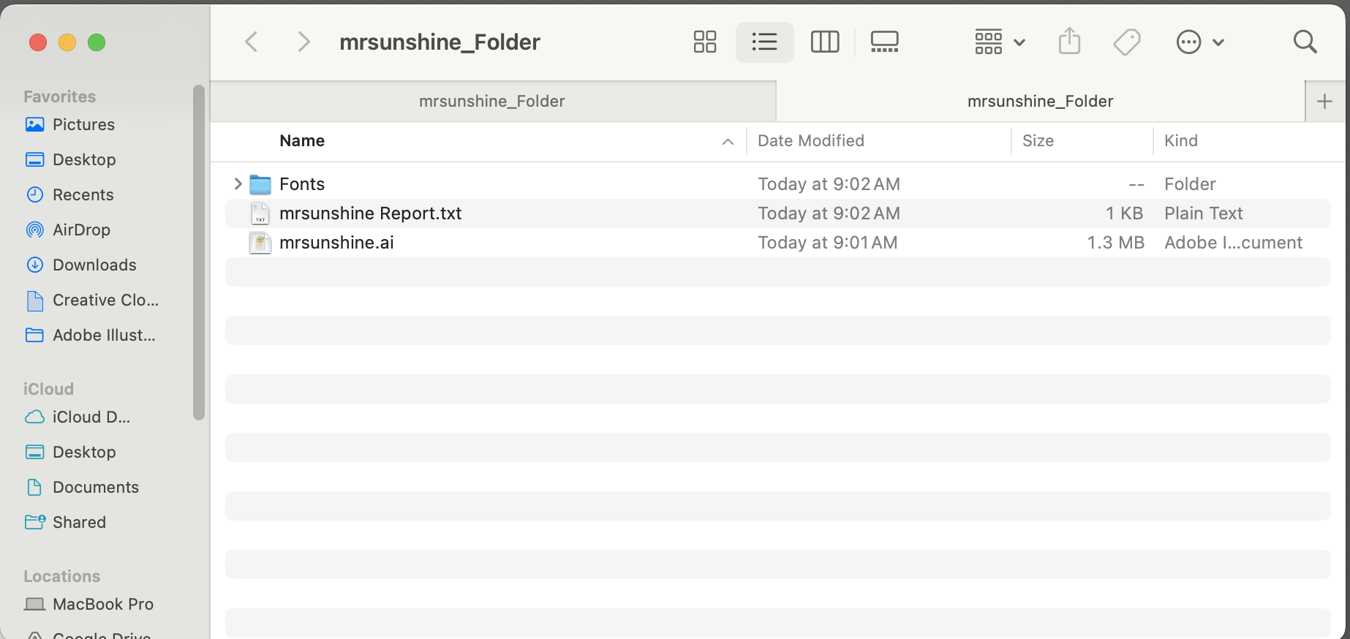1350x639 pixels.
Task: Click the Shared folder icon
Action: pos(35,522)
